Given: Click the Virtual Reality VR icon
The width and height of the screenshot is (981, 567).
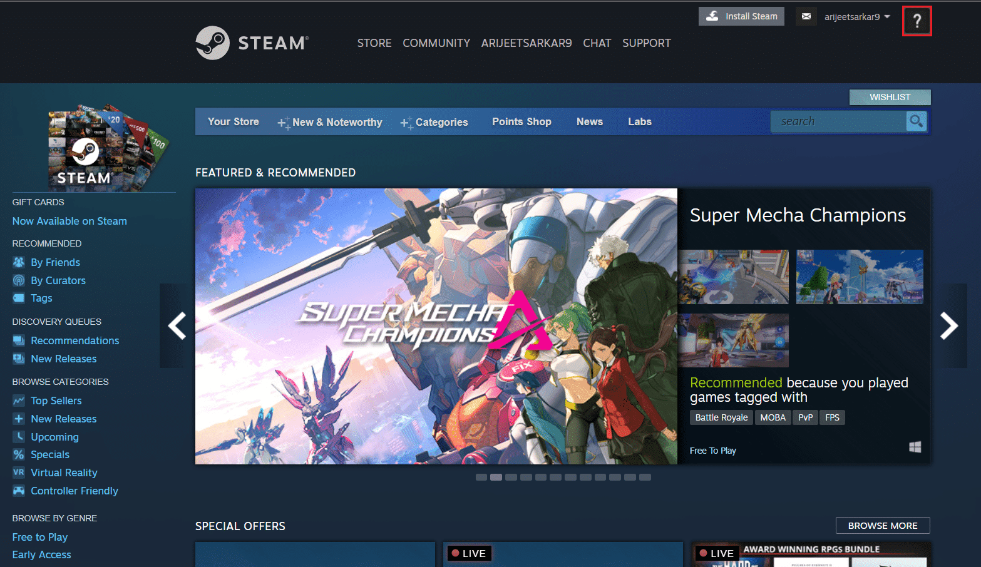Looking at the screenshot, I should click(x=19, y=472).
